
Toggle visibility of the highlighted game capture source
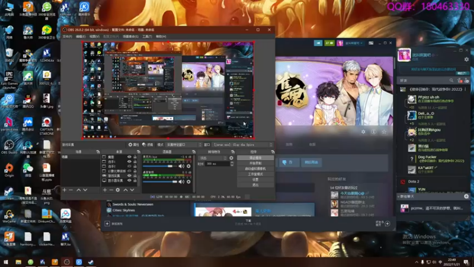click(x=129, y=176)
